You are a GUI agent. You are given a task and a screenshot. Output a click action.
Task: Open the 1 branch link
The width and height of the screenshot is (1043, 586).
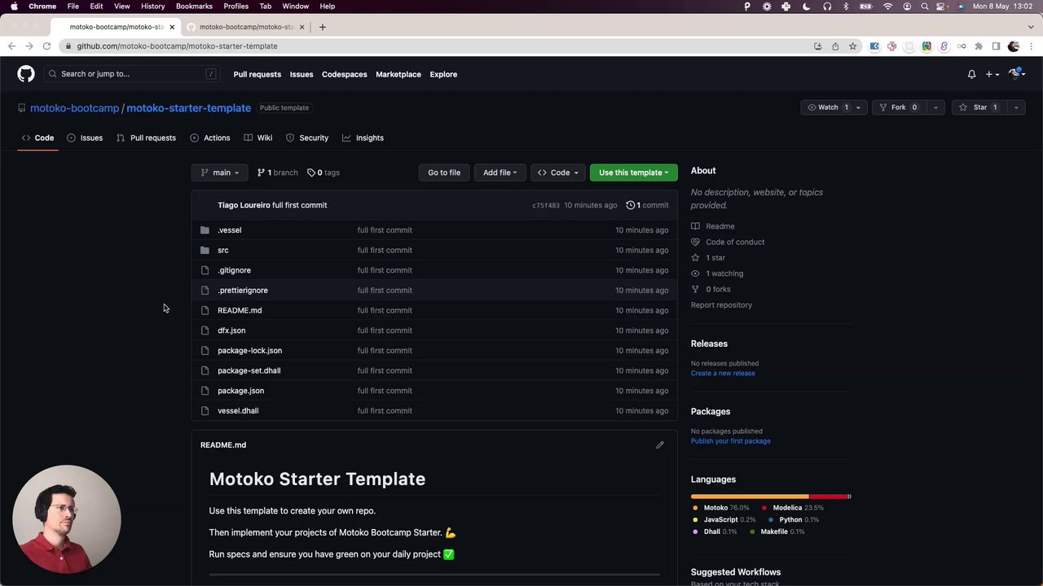(x=277, y=173)
